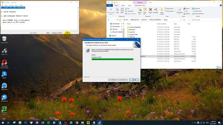Switch to the View ribbon tab

(129, 6)
